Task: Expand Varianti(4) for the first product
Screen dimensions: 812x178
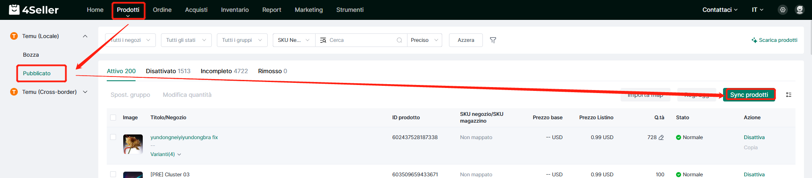Action: coord(166,154)
